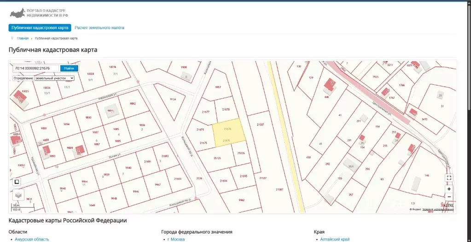Click the 'Найти' search button

point(69,68)
